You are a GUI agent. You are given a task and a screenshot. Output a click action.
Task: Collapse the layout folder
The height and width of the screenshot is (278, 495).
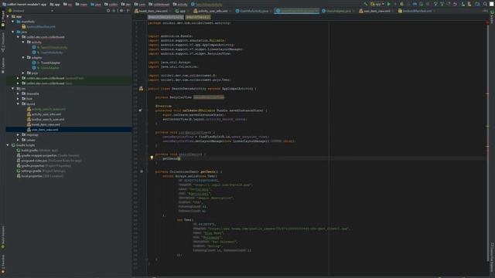point(18,103)
